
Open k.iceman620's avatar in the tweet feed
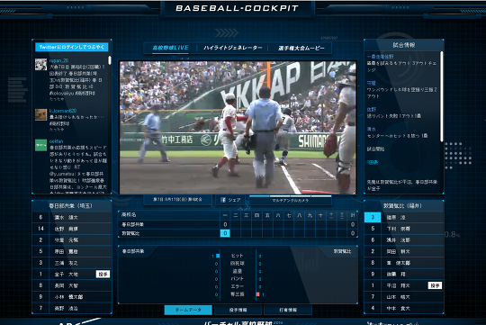pyautogui.click(x=40, y=114)
